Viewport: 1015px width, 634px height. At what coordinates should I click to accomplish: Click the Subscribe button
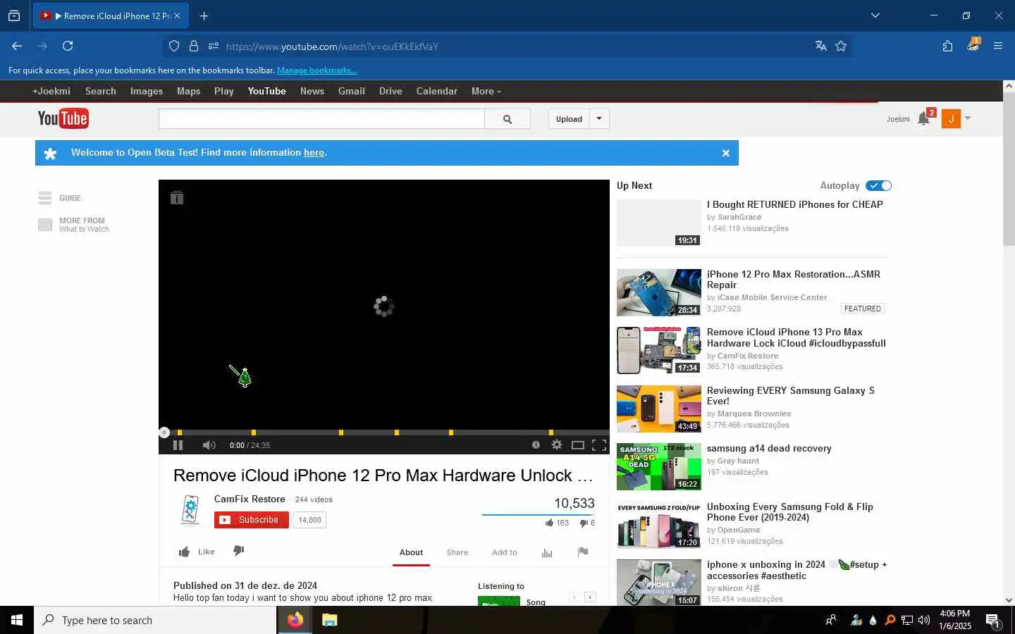click(252, 520)
